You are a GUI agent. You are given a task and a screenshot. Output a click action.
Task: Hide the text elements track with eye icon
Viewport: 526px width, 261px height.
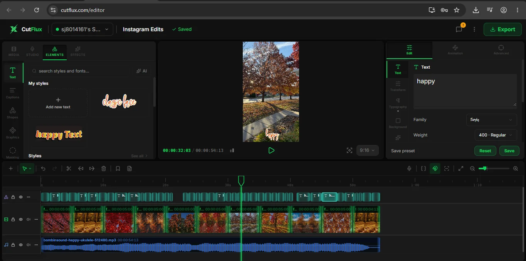[21, 197]
